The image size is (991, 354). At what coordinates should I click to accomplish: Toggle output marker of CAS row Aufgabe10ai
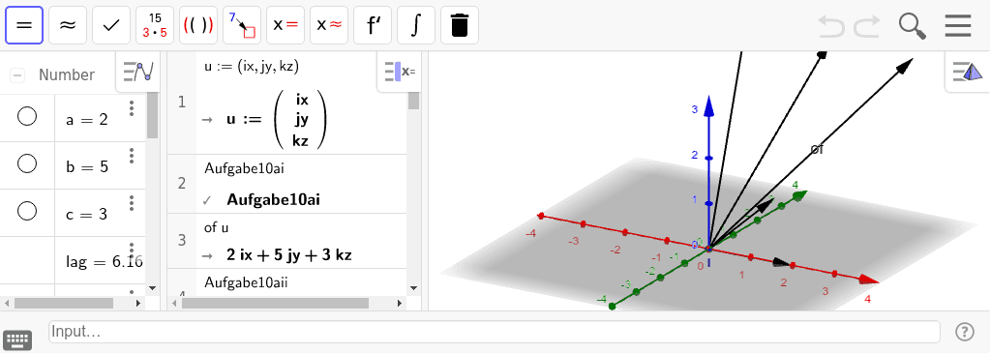[207, 201]
